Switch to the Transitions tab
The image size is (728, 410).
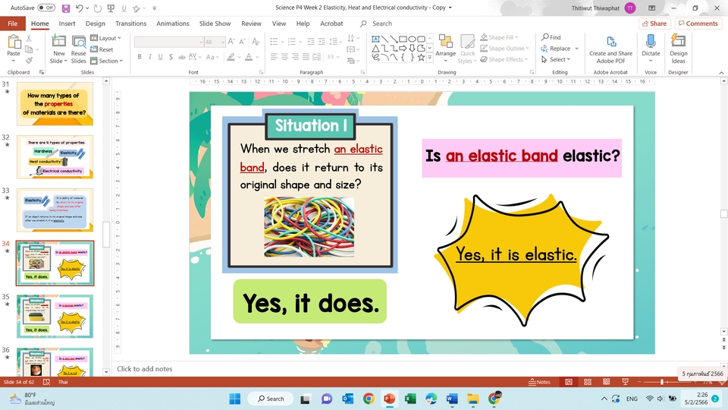coord(130,24)
